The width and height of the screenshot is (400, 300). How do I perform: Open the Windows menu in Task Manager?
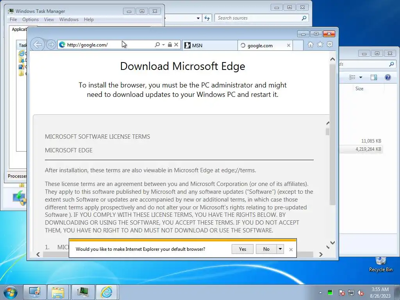click(69, 20)
